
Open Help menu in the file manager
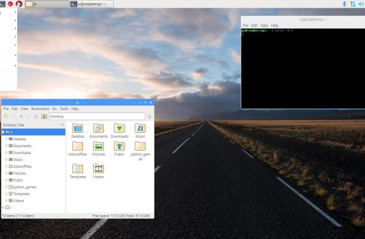coord(75,109)
